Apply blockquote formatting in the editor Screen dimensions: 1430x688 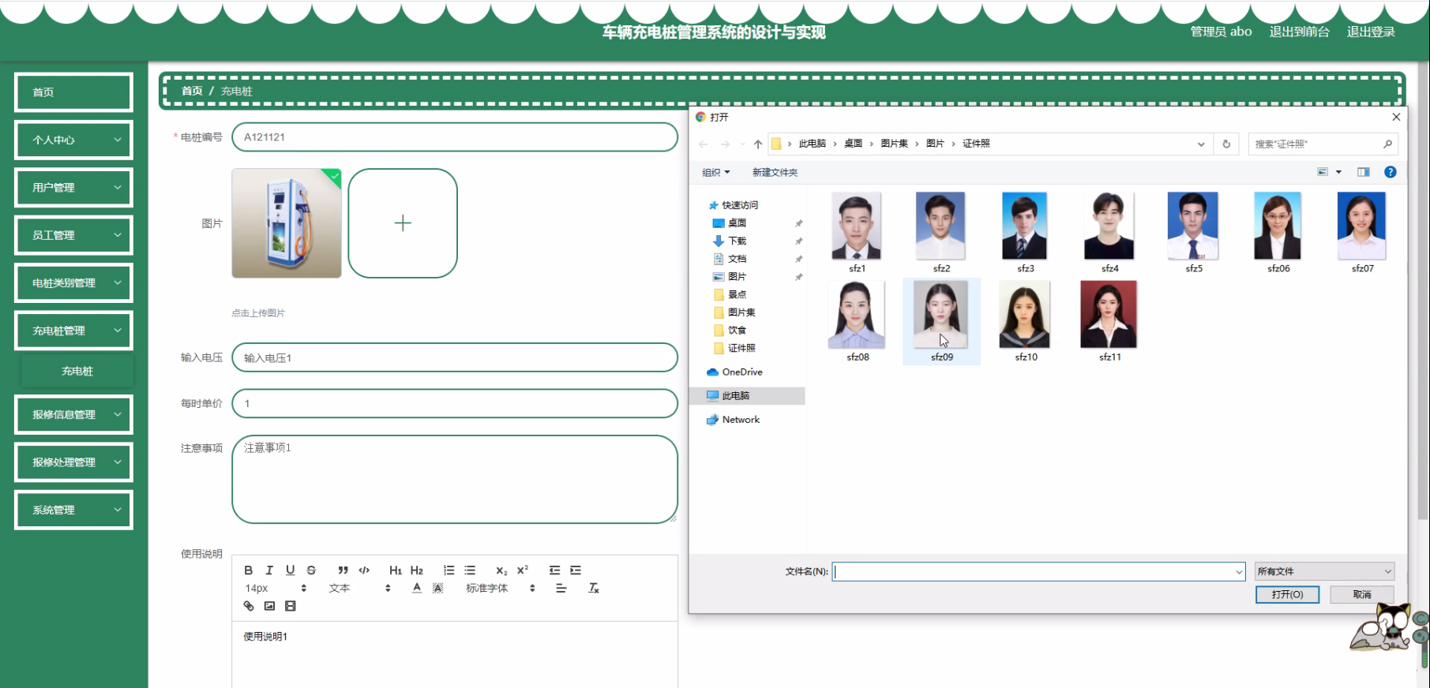[x=343, y=570]
